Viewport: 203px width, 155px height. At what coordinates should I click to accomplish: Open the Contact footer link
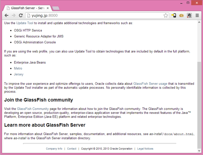coord(72,149)
